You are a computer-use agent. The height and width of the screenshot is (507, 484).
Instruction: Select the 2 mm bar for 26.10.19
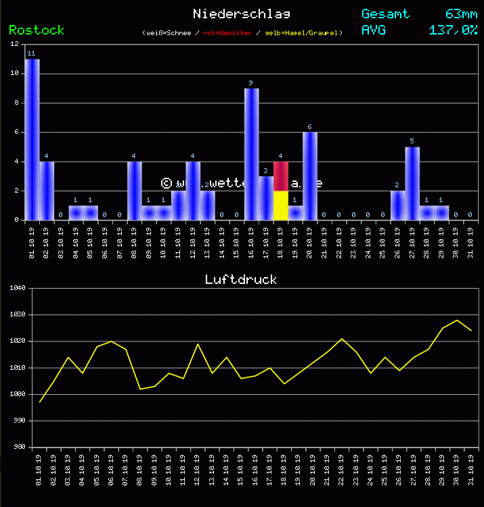397,206
